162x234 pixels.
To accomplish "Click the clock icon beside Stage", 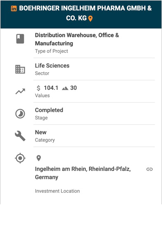I will (x=20, y=114).
